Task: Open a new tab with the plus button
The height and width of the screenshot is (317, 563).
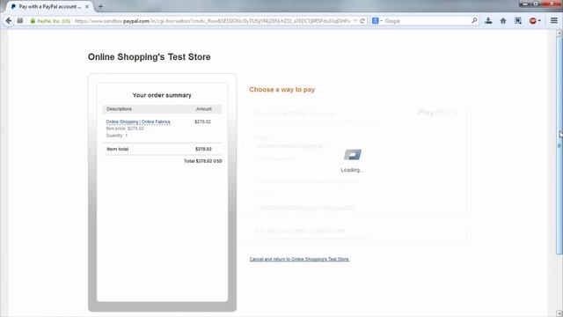Action: point(100,6)
